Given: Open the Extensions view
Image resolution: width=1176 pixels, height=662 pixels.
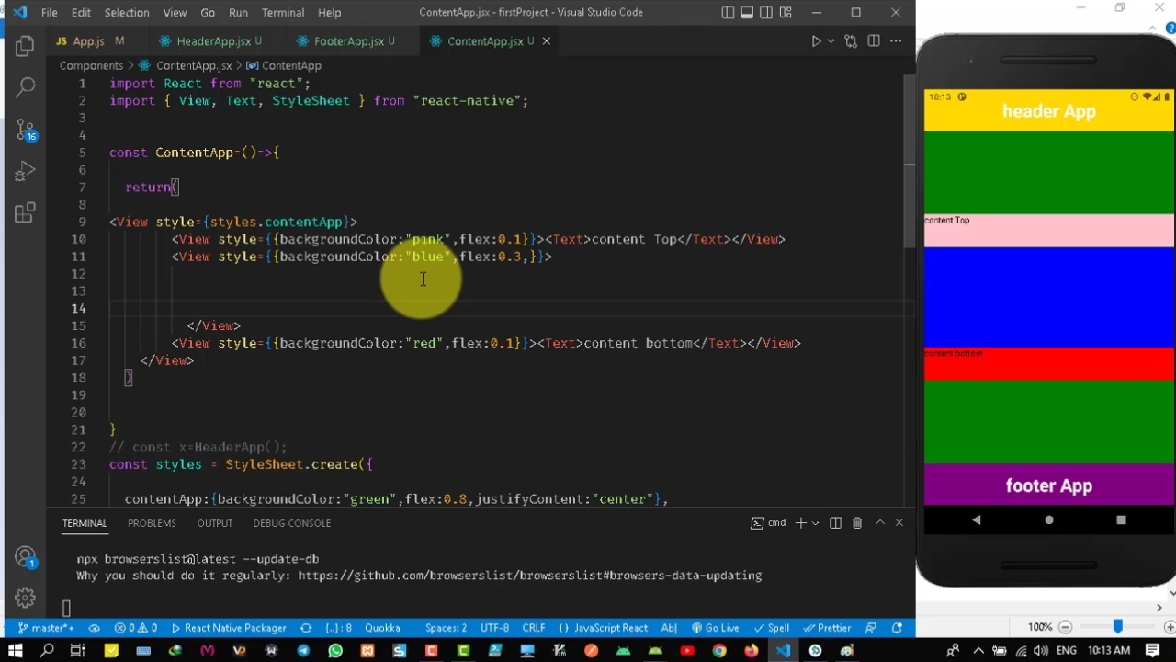Looking at the screenshot, I should (25, 213).
